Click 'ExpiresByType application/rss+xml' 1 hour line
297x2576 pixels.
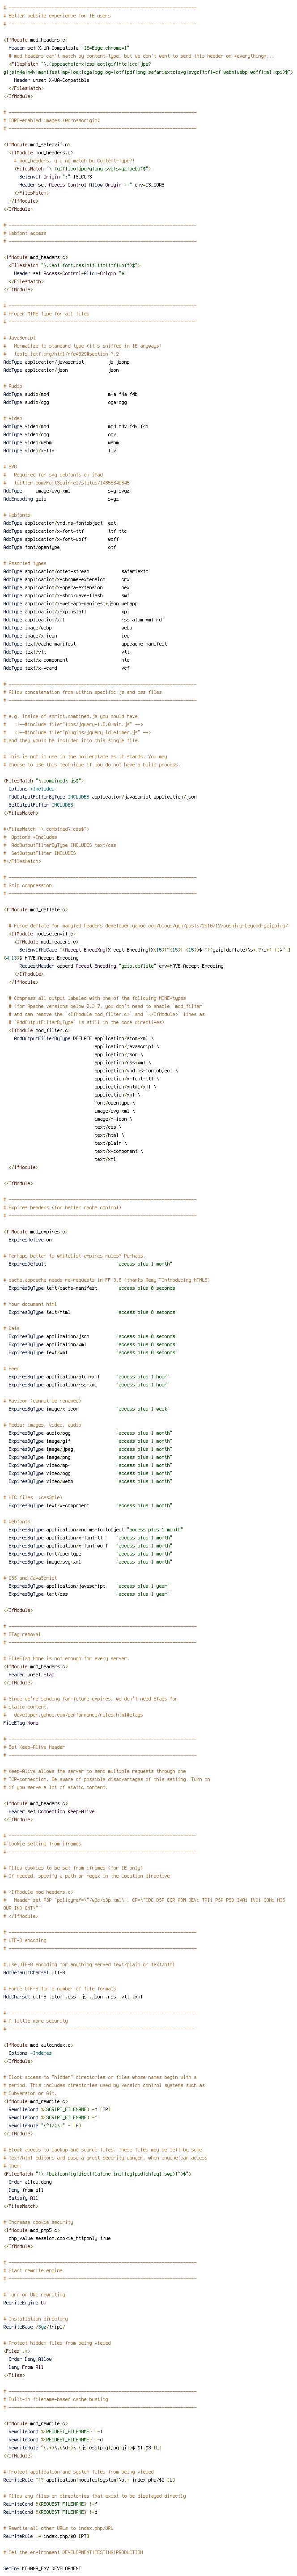89,1384
